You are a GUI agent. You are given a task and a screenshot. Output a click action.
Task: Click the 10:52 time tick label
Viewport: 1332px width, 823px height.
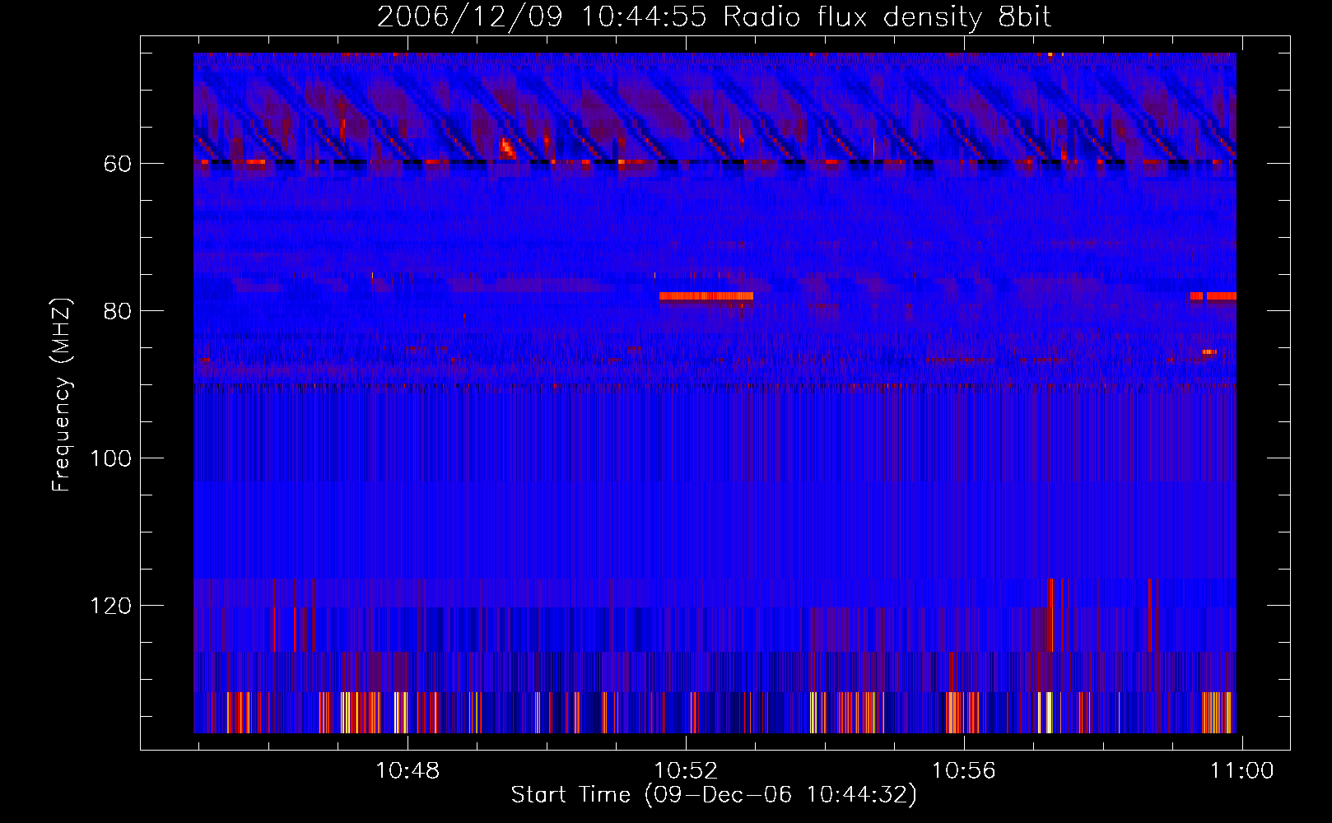point(686,771)
